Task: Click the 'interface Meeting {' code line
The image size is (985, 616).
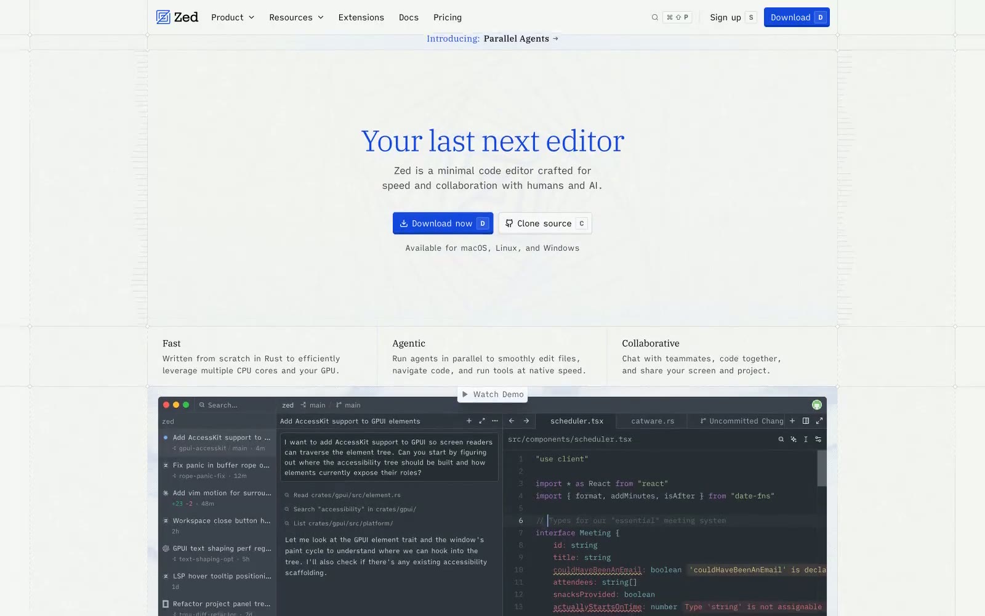Action: [x=577, y=533]
